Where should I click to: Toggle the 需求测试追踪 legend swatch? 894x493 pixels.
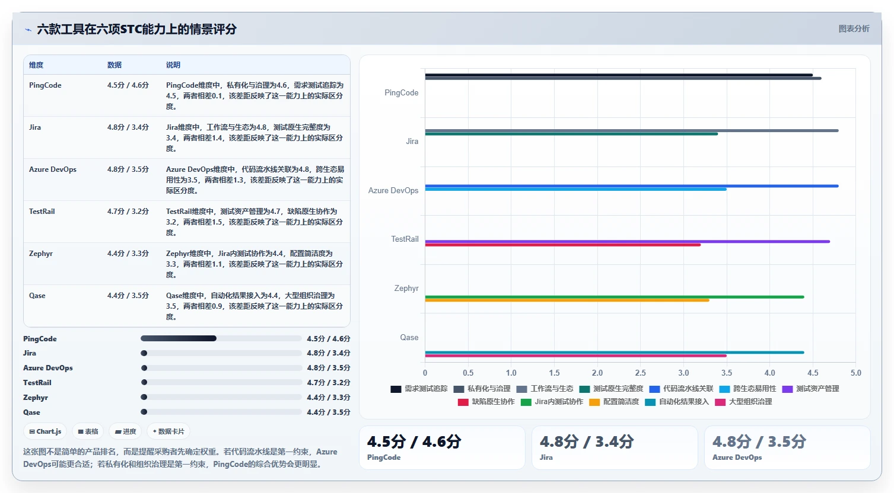396,389
